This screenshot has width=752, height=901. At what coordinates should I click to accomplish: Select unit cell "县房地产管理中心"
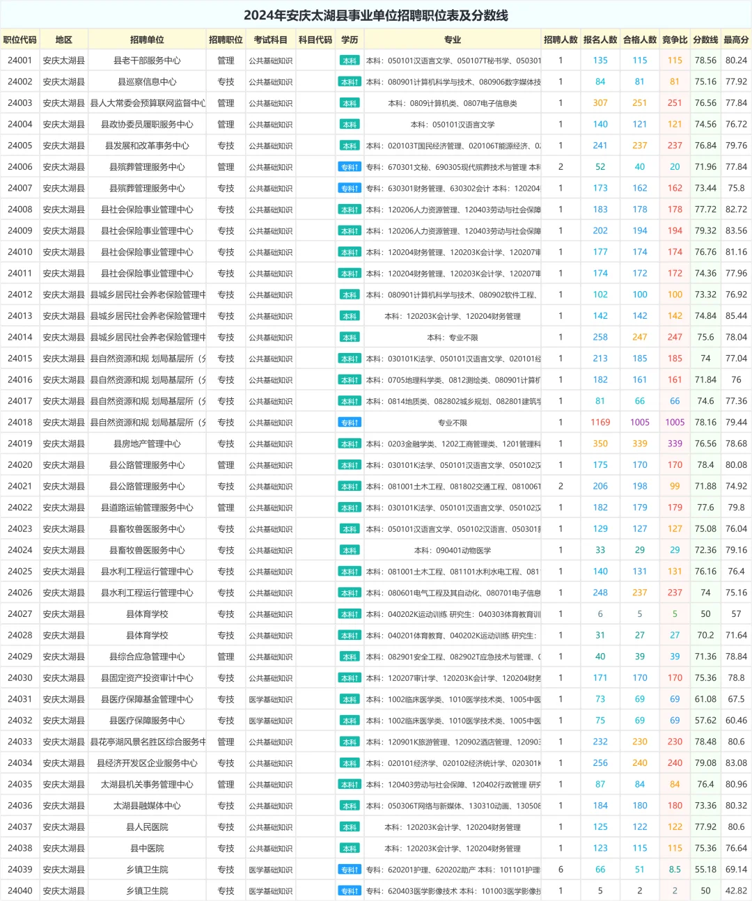tap(147, 444)
